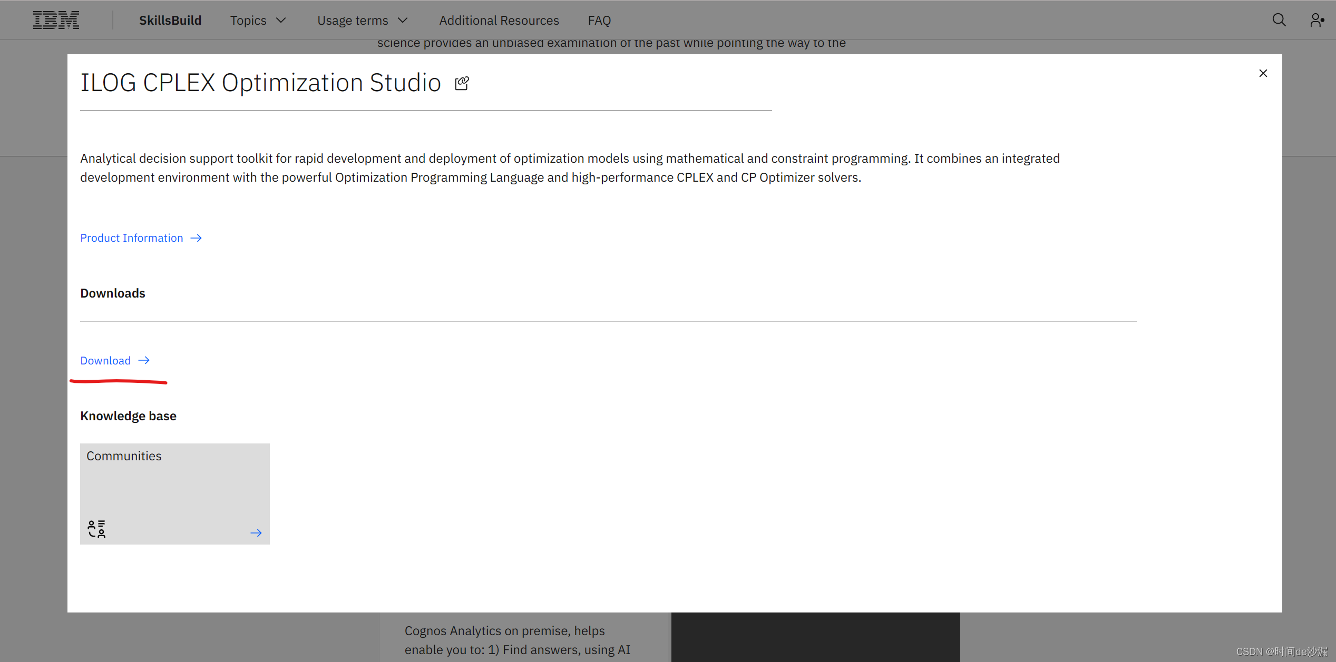
Task: Expand the Topics dropdown chevron
Action: 281,21
